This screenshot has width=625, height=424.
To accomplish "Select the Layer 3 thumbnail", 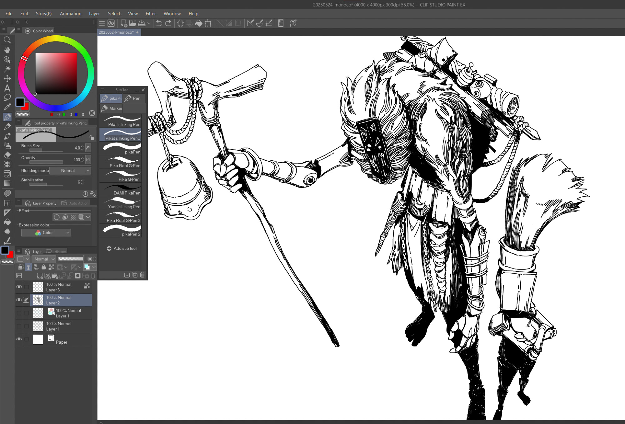I will [38, 287].
